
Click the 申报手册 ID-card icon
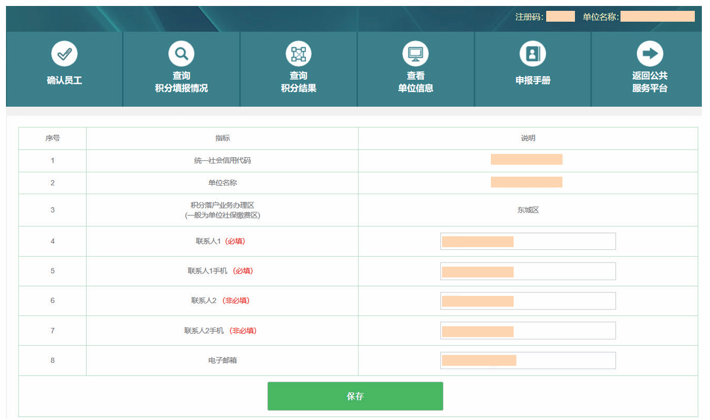coord(532,53)
